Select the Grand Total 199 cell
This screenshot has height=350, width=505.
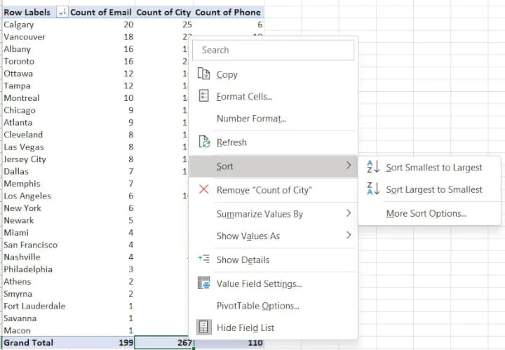coord(126,342)
